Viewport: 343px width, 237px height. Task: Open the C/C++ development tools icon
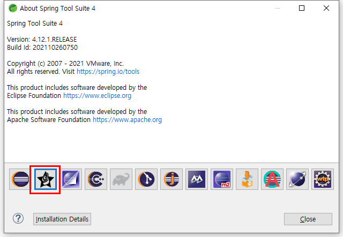(96, 179)
